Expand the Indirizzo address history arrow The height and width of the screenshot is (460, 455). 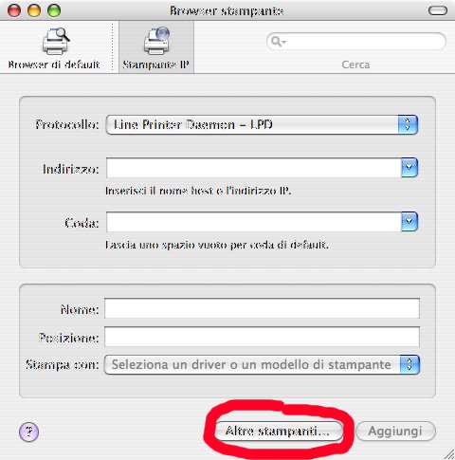click(409, 168)
